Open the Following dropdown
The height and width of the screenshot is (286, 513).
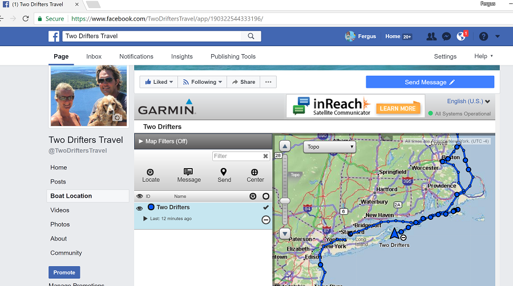pos(202,82)
